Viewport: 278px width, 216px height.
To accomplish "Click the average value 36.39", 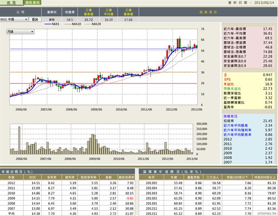I will tap(108, 20).
